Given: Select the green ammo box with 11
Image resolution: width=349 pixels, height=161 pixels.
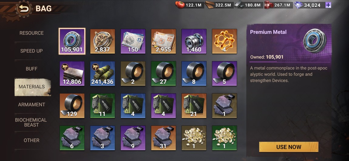Looking at the screenshot, I should click(x=102, y=106).
